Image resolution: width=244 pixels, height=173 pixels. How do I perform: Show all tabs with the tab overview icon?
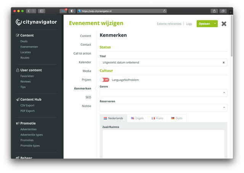coord(223,11)
